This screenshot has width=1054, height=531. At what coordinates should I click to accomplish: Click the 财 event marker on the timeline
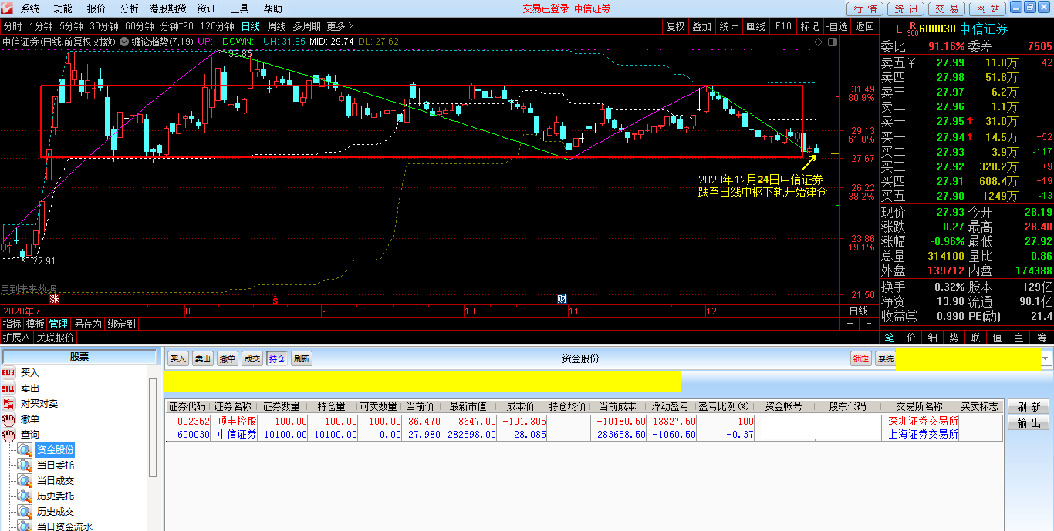[562, 298]
